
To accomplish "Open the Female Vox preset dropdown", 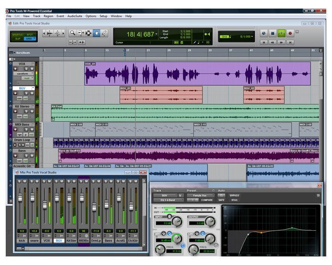I will click(x=200, y=195).
